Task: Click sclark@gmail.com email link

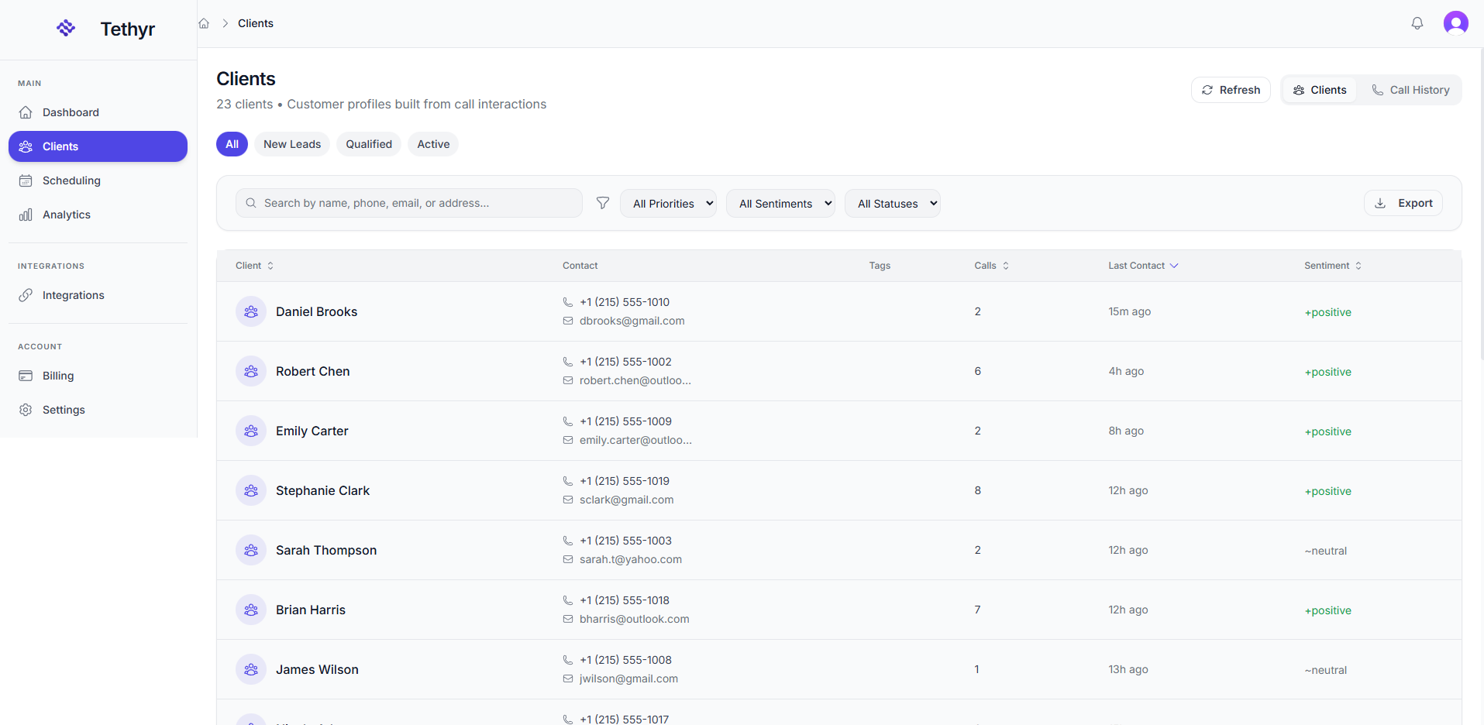Action: tap(626, 500)
